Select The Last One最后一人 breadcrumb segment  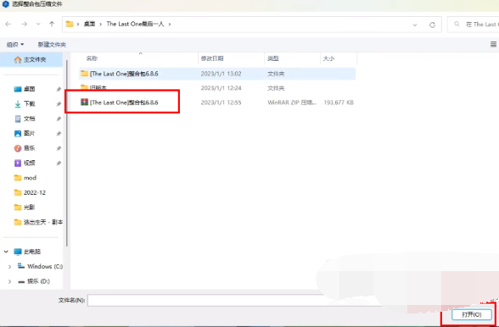point(135,25)
